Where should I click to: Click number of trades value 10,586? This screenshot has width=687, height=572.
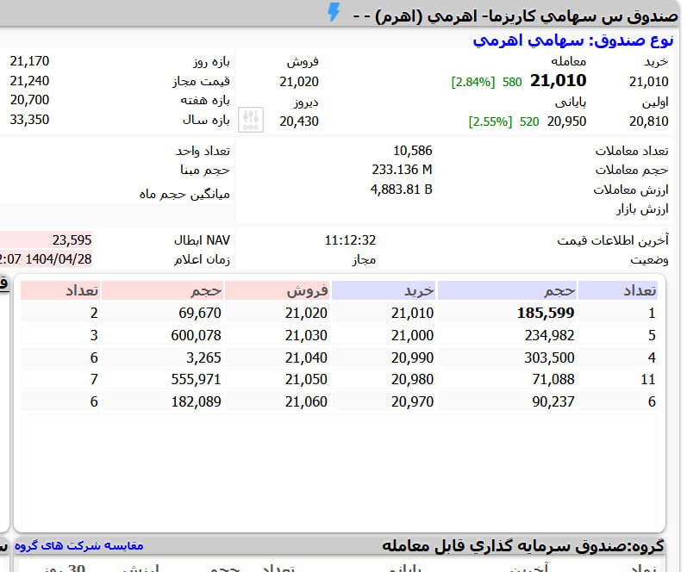point(413,151)
